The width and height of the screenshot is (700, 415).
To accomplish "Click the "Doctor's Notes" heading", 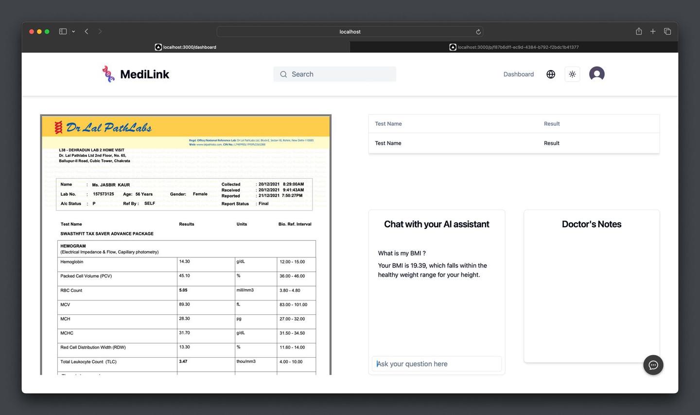I will coord(592,224).
